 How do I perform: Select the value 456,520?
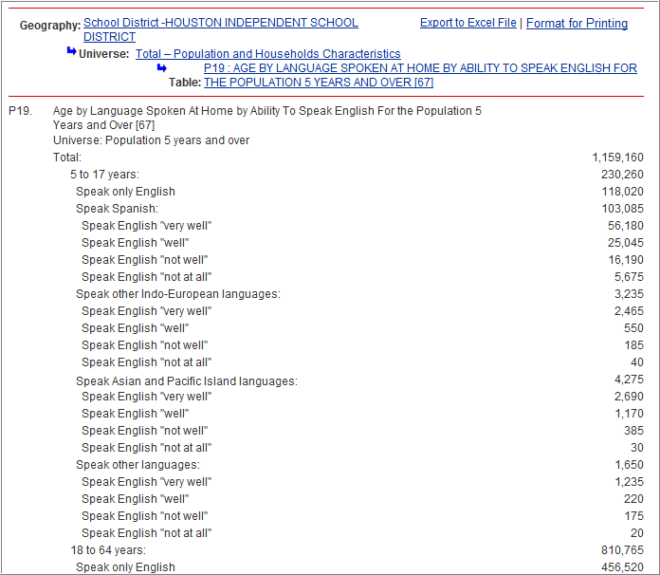tap(622, 567)
